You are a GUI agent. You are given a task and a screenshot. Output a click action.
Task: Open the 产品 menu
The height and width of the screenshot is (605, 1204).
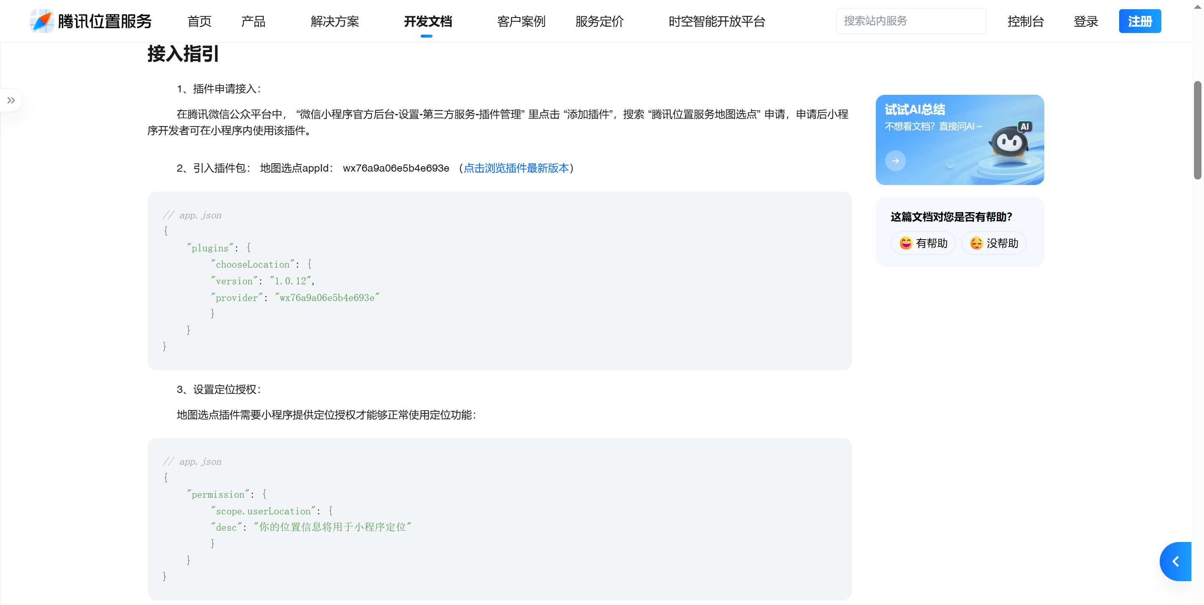tap(253, 21)
